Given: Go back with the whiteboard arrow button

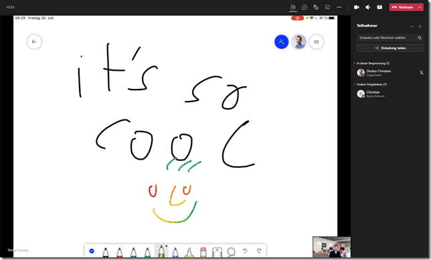Looking at the screenshot, I should (x=34, y=41).
